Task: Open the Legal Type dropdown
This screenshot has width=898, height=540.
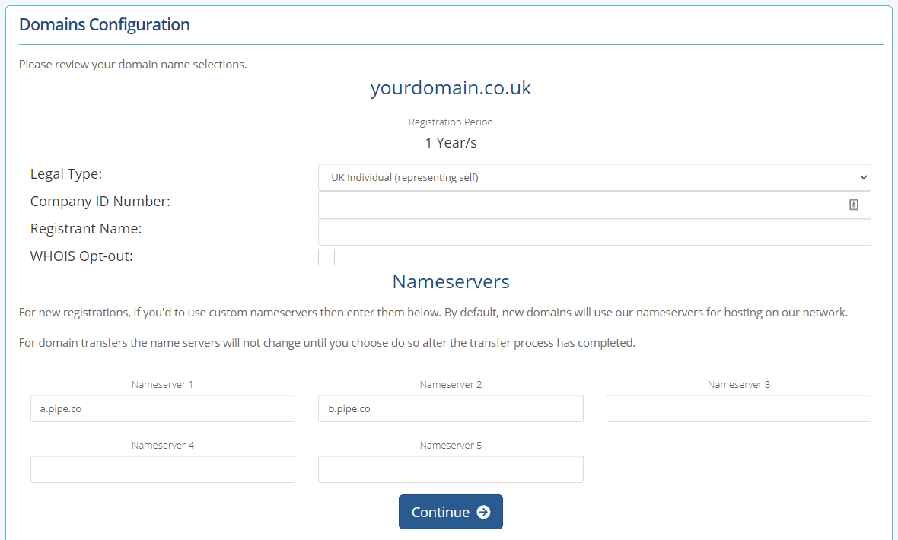Action: 594,177
